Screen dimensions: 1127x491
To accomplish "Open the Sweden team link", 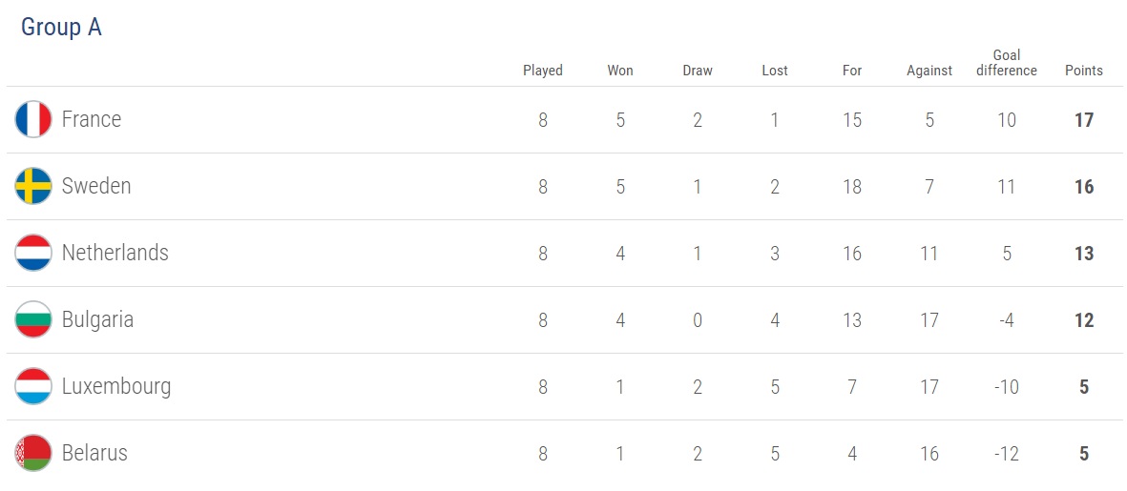I will (x=96, y=187).
